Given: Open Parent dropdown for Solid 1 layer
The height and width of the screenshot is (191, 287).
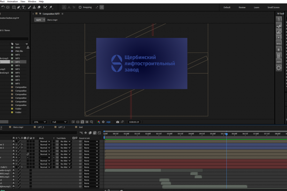Looking at the screenshot, I should tap(91, 167).
